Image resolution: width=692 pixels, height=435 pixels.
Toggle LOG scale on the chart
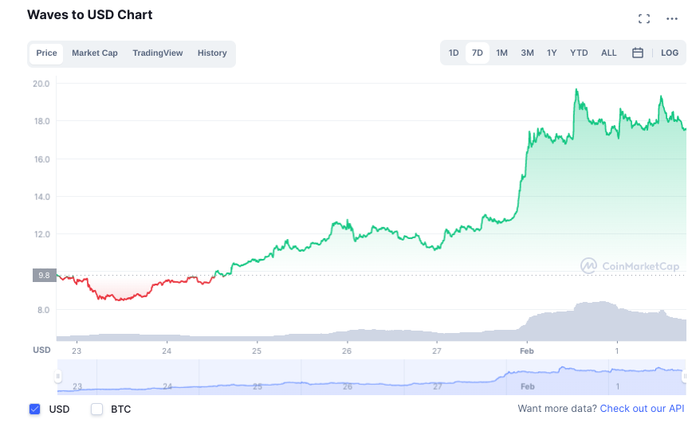click(x=670, y=53)
